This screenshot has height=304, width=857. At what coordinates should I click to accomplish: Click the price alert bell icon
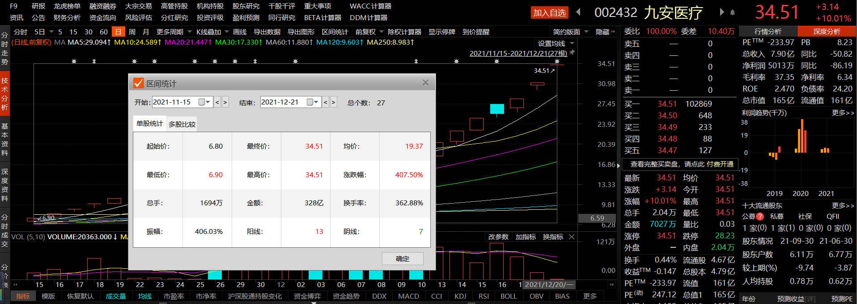coord(732,12)
